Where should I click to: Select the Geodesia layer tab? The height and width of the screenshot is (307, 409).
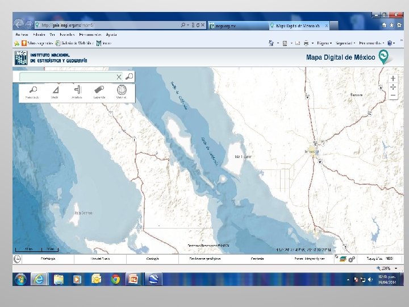257,259
